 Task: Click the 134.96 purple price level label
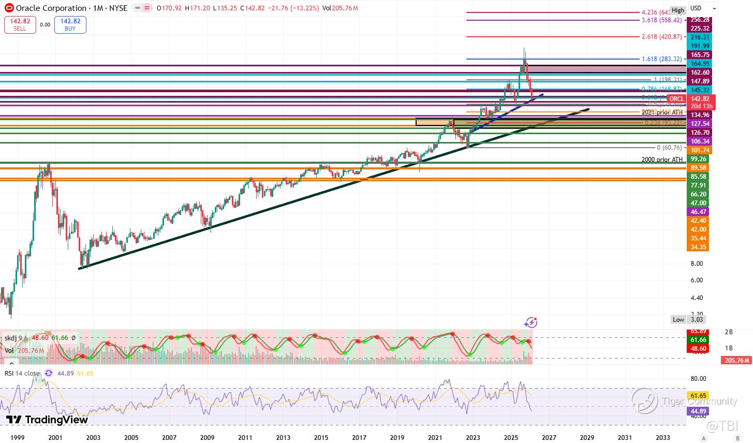coord(699,115)
